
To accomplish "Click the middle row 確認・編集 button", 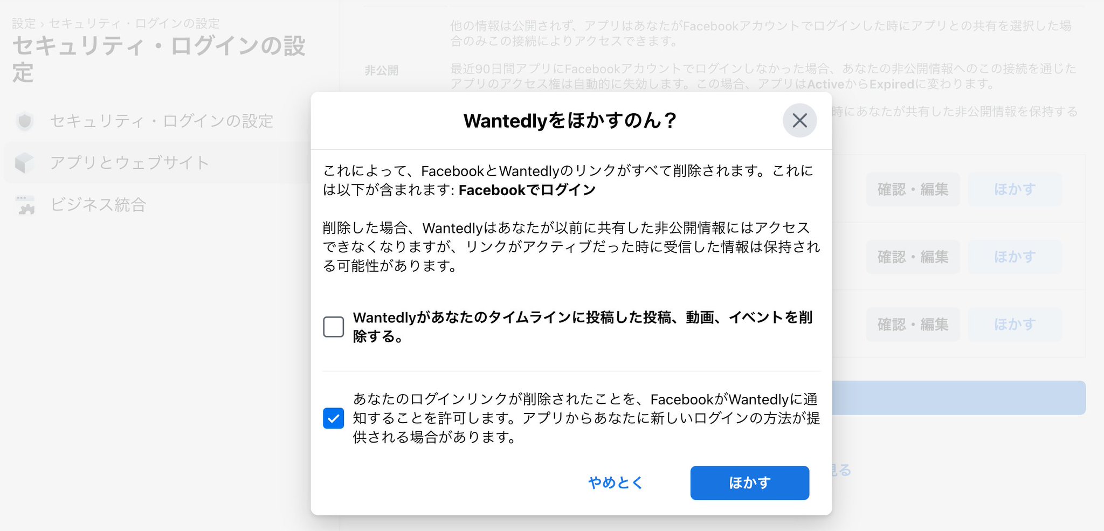I will pos(913,257).
